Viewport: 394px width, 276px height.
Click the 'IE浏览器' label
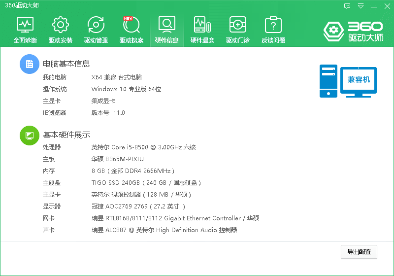coord(54,112)
